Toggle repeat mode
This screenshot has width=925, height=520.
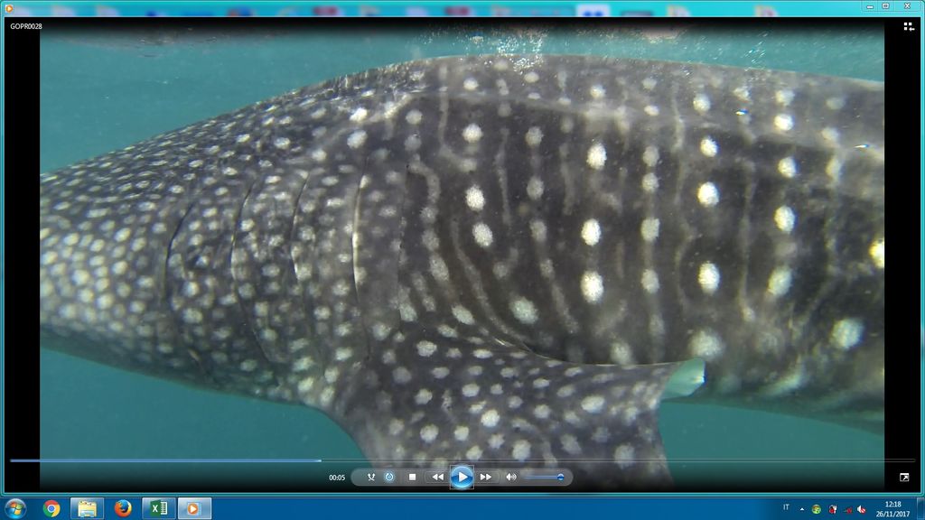click(x=389, y=477)
